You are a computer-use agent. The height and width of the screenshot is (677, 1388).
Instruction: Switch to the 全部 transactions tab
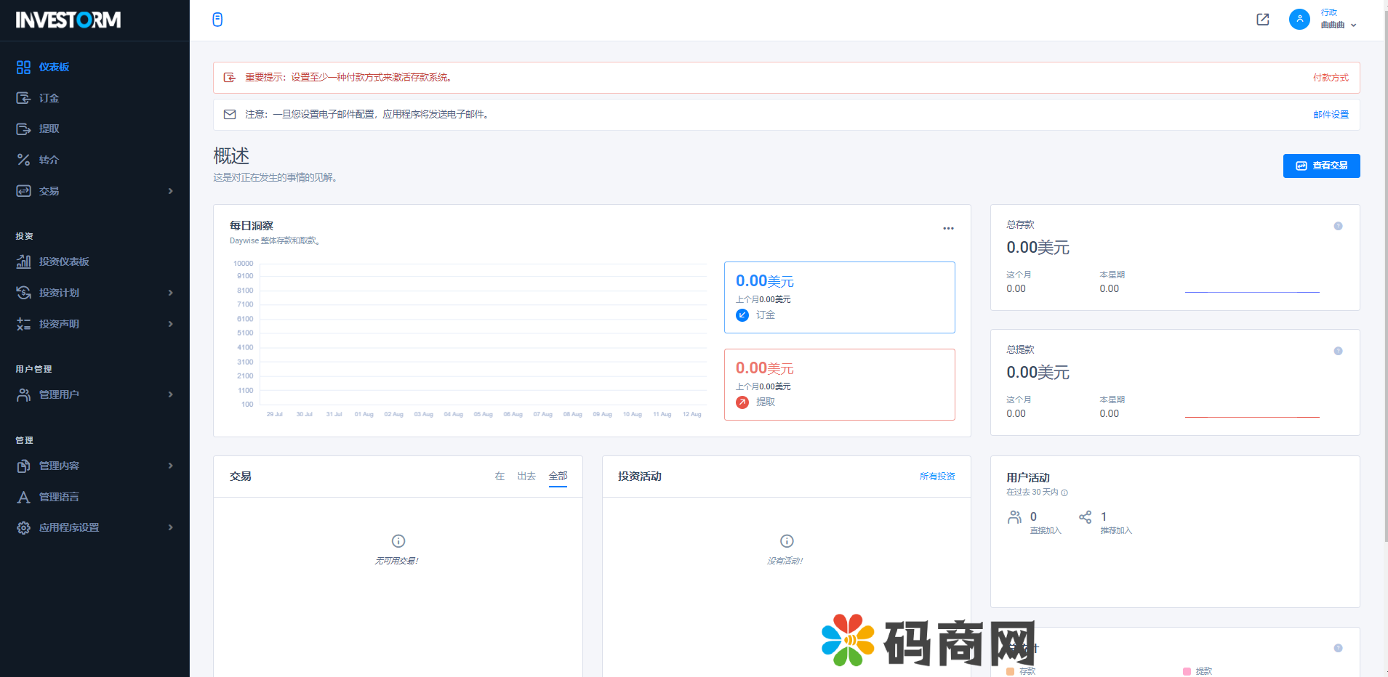[558, 477]
